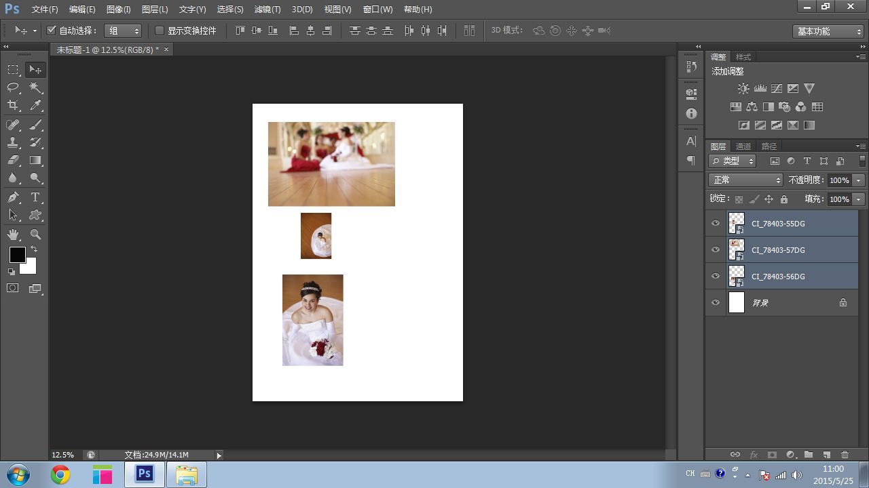
Task: Switch to the 通道 tab
Action: [x=743, y=146]
